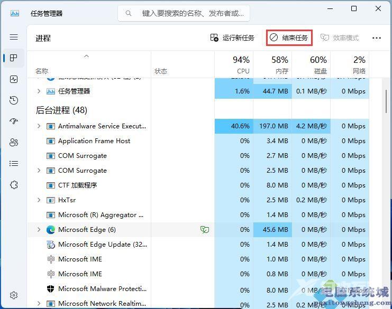
Task: Select Microsoft (R) Aggregator row
Action: point(198,215)
